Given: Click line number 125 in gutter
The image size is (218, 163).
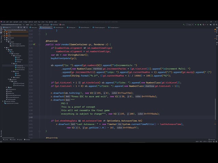Looking at the screenshot, I should (31, 65).
